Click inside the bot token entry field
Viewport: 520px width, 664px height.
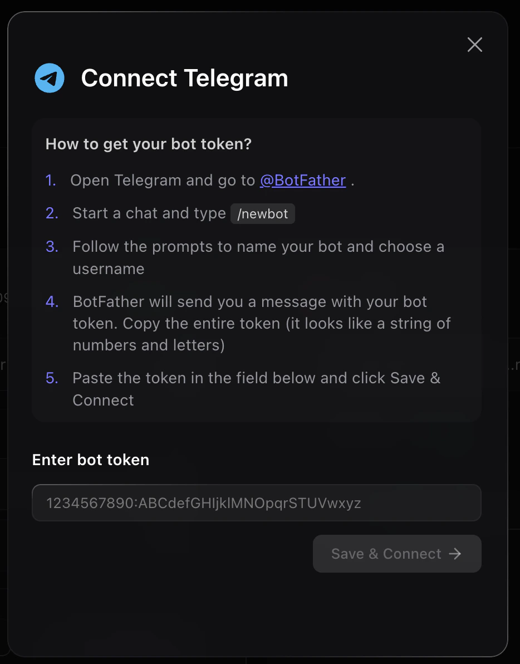(256, 502)
